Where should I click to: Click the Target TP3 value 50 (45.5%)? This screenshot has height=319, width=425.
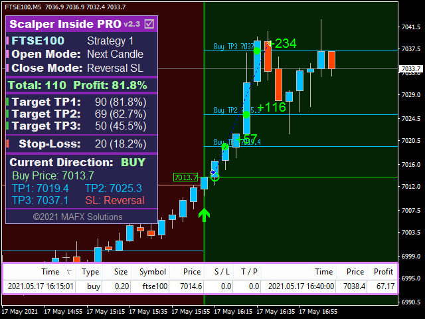(121, 126)
